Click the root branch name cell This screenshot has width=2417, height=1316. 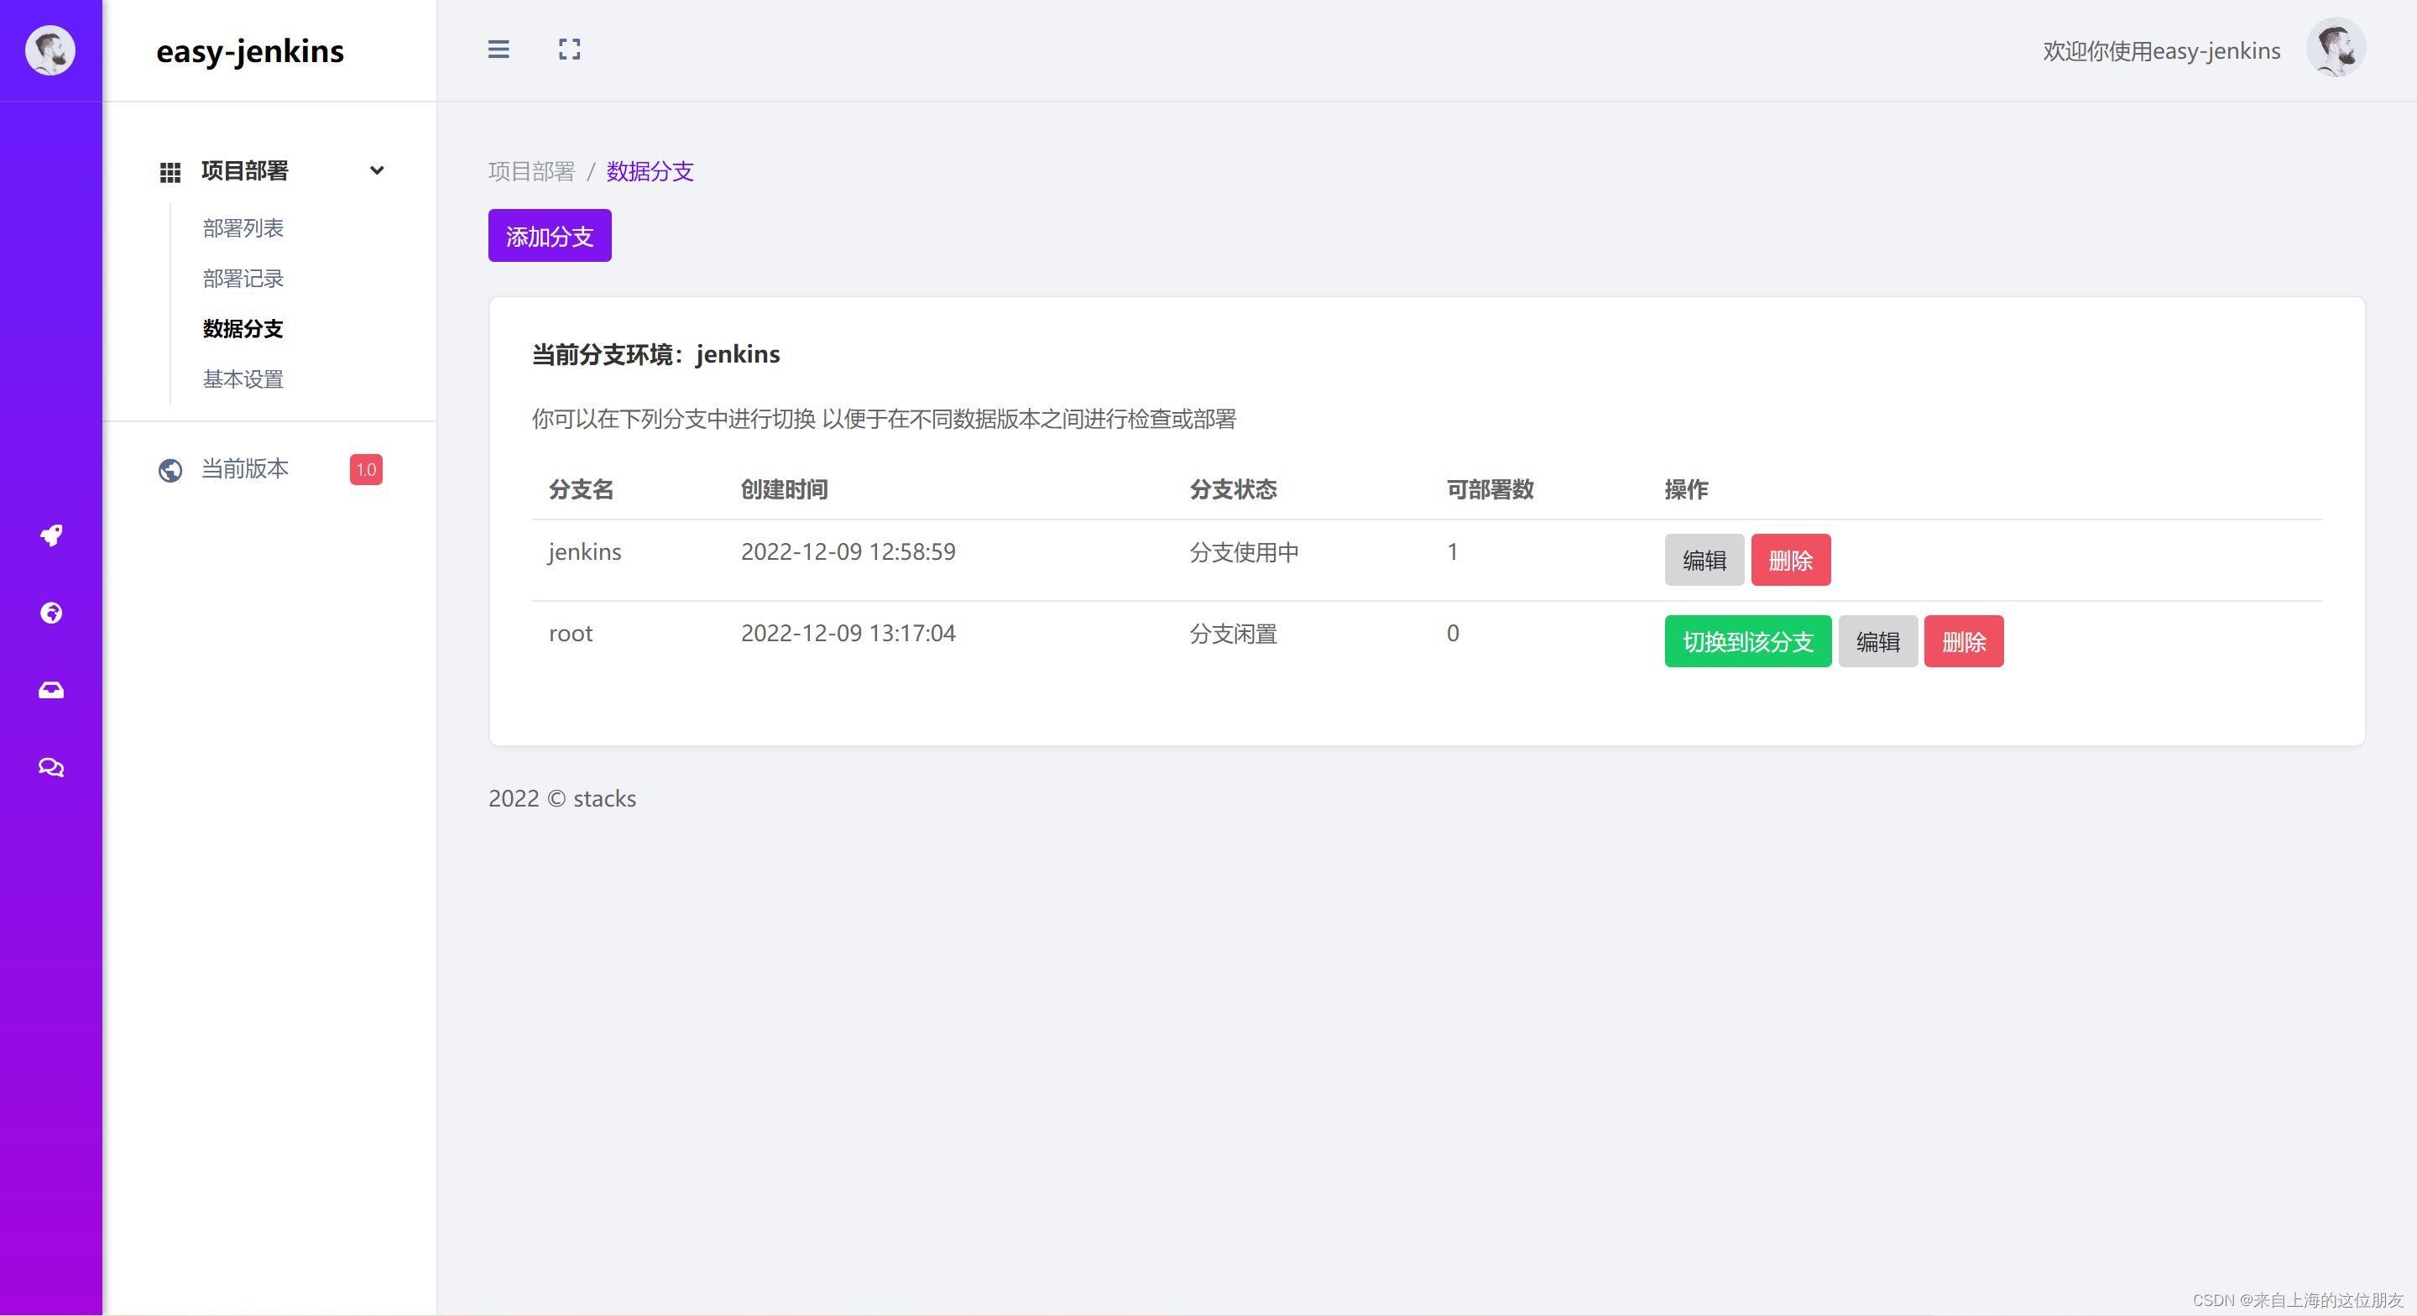click(x=571, y=634)
